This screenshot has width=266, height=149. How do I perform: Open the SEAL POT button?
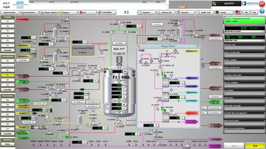pos(119,49)
